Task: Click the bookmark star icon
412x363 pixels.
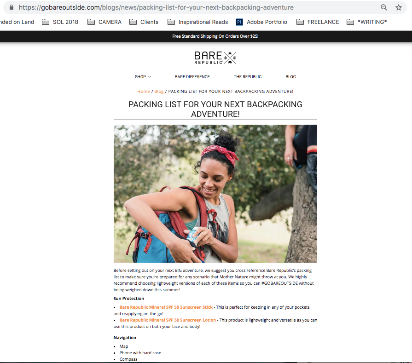Action: [x=398, y=7]
